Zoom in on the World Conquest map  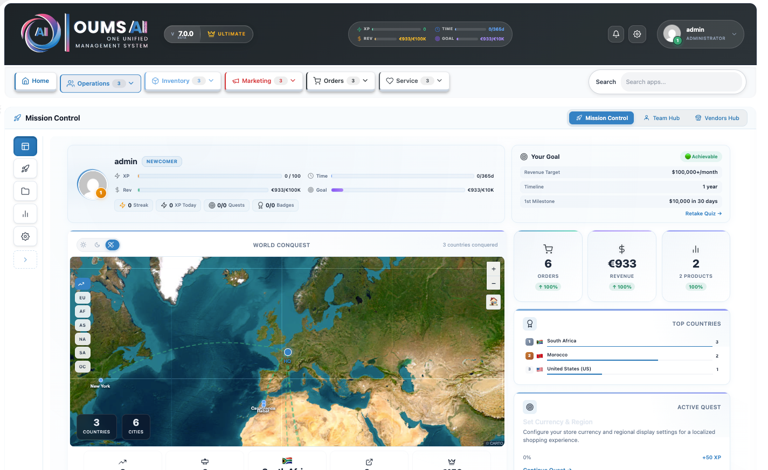[x=493, y=269]
